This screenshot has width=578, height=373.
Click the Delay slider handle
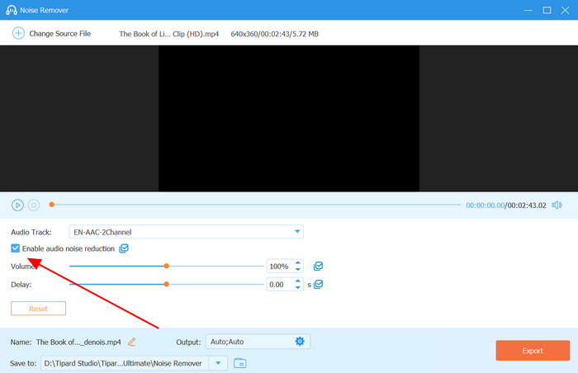(167, 284)
